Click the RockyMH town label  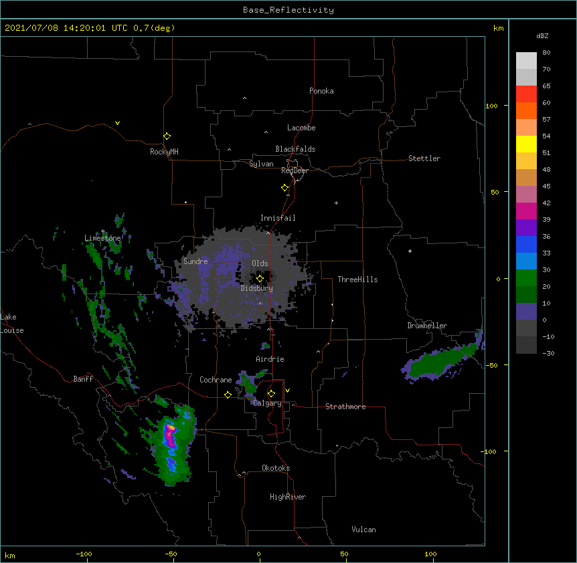164,152
